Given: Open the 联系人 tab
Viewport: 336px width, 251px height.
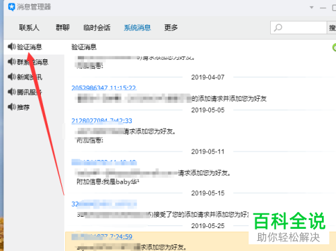Looking at the screenshot, I should 29,28.
